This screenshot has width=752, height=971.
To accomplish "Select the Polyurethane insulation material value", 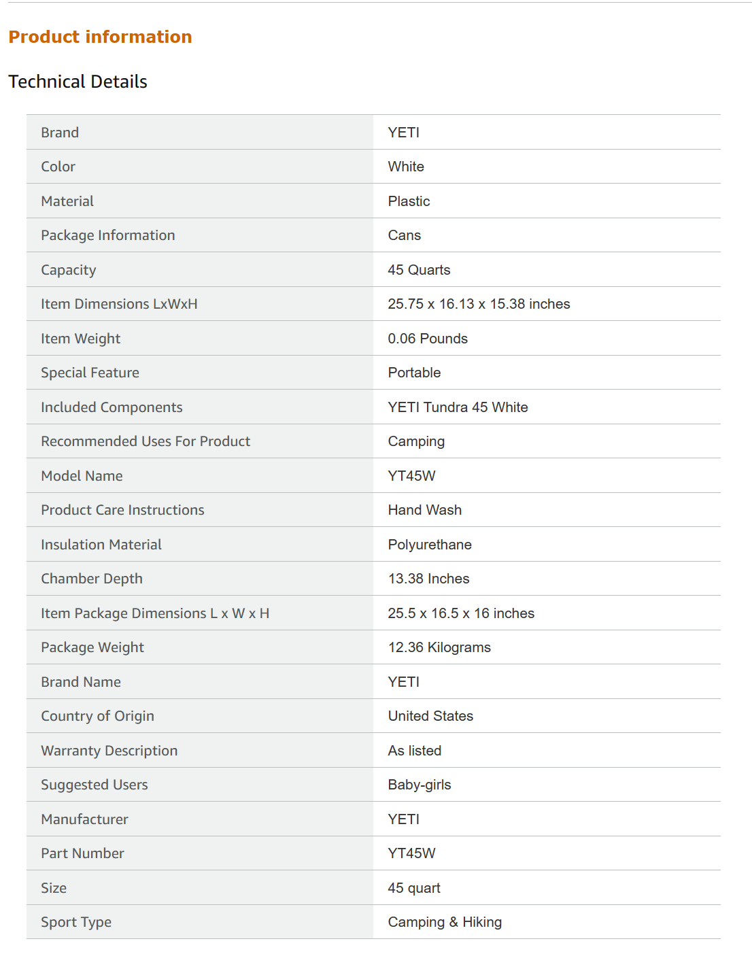I will click(x=430, y=545).
